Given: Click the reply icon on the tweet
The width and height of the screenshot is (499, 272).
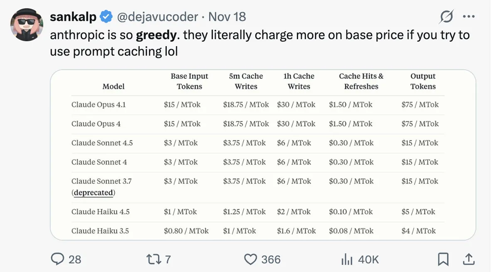Looking at the screenshot, I should [58, 259].
